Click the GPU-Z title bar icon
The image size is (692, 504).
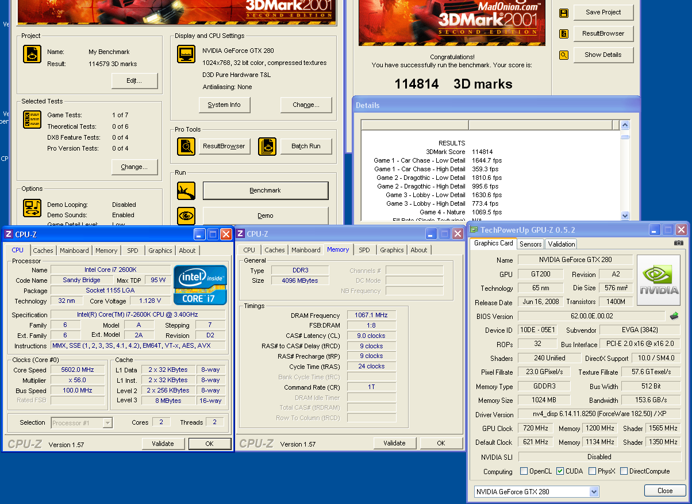474,230
